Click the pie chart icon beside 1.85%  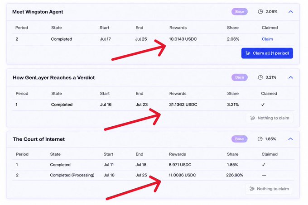pos(260,139)
